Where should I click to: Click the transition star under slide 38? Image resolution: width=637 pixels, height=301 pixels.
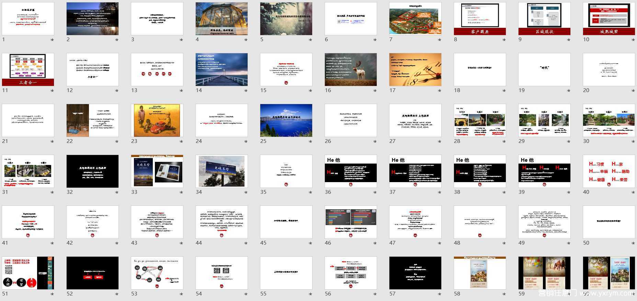click(504, 192)
